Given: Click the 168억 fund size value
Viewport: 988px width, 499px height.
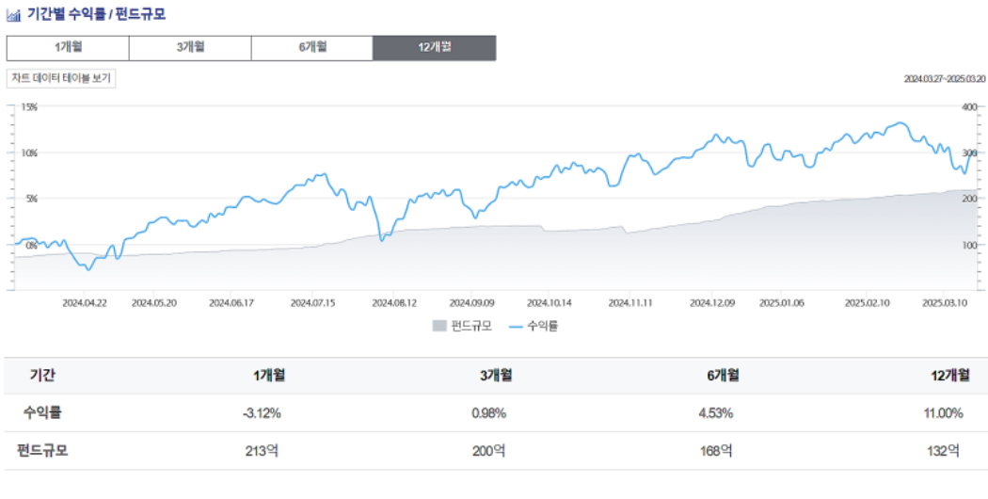Looking at the screenshot, I should tap(716, 452).
